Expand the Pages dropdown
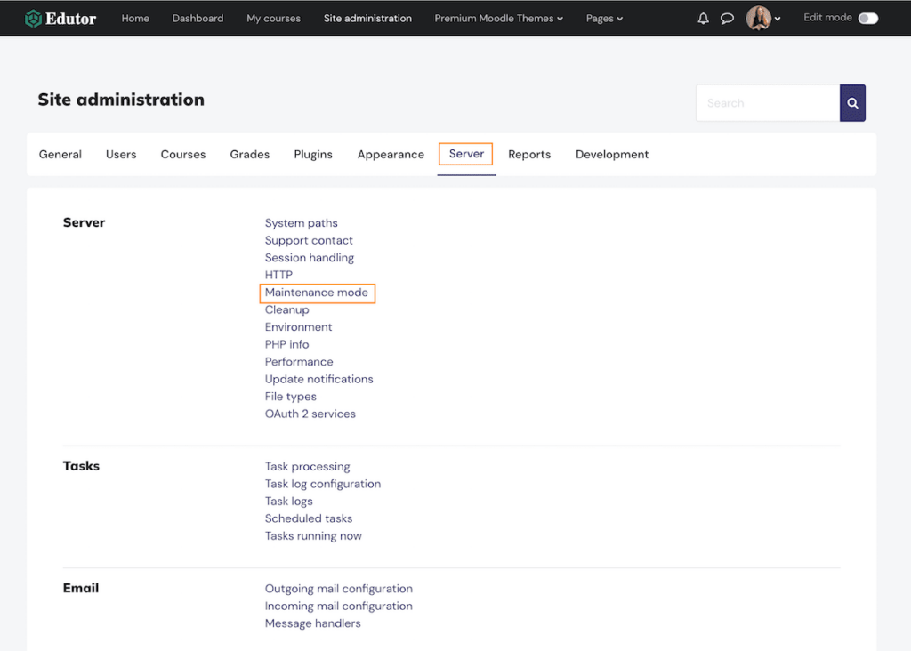Screen dimensions: 911x651 click(x=604, y=18)
